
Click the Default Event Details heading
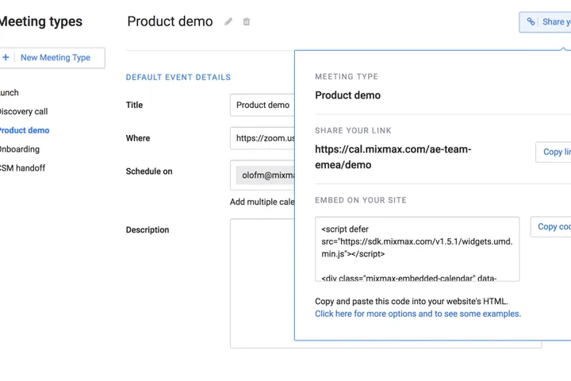point(178,77)
